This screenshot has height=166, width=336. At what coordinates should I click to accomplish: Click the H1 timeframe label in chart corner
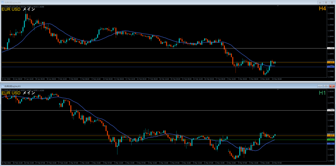tap(322, 93)
